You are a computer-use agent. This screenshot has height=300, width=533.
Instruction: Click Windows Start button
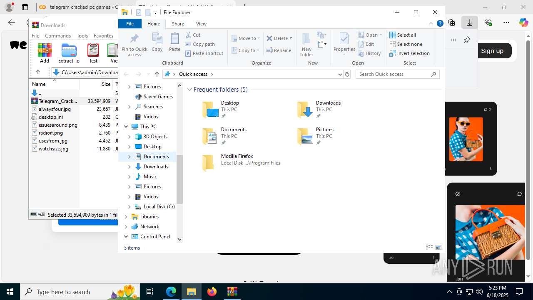point(10,292)
